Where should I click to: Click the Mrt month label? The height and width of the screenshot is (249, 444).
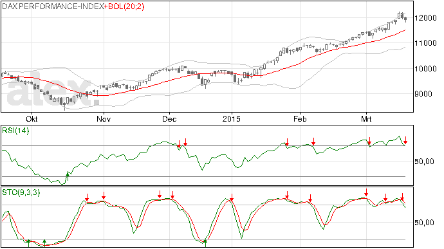point(366,118)
